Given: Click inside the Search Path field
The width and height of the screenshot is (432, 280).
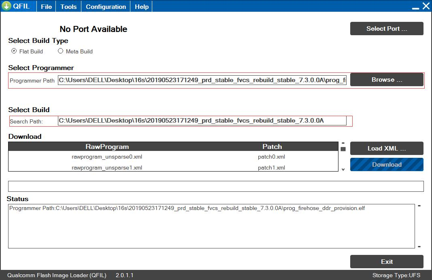Looking at the screenshot, I should pos(202,121).
